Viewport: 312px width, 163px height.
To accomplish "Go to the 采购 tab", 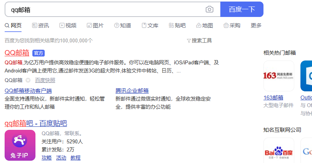I will click(x=232, y=25).
